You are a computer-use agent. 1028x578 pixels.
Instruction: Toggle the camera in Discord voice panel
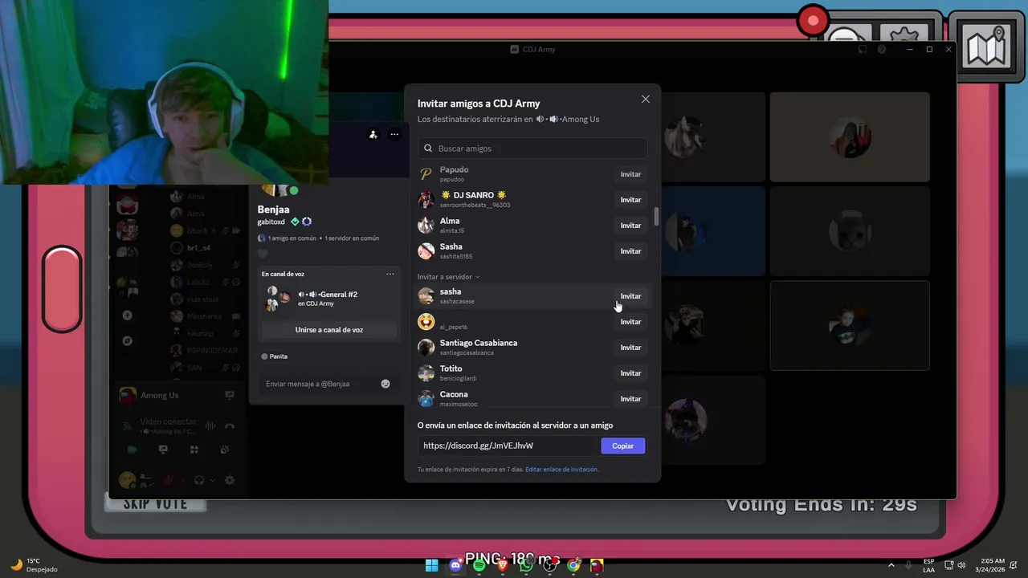pos(132,450)
